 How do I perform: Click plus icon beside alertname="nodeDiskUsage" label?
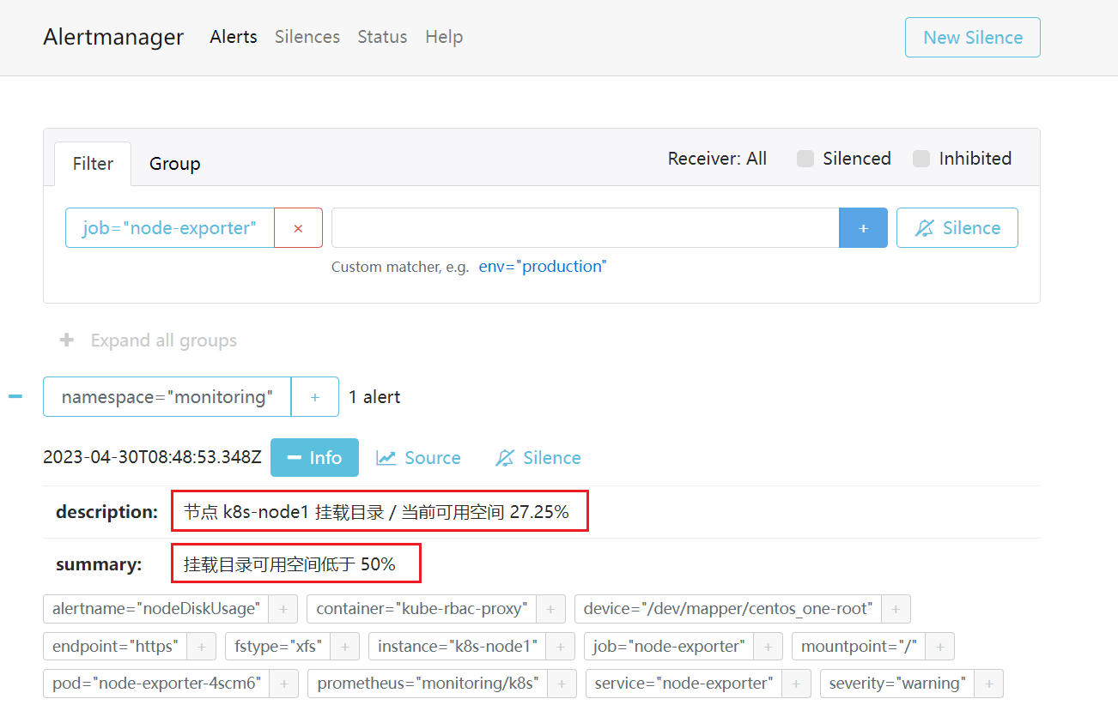pos(283,609)
